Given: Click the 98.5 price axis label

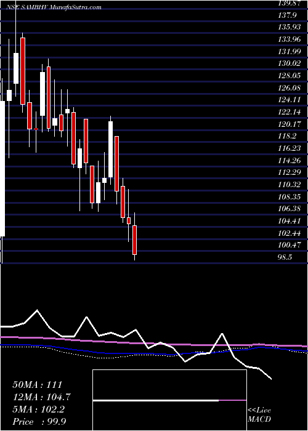Looking at the screenshot, I should 286,257.
